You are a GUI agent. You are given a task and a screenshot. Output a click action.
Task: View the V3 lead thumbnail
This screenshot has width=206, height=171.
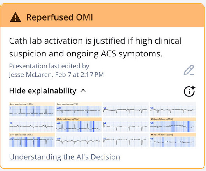pyautogui.click(x=126, y=140)
